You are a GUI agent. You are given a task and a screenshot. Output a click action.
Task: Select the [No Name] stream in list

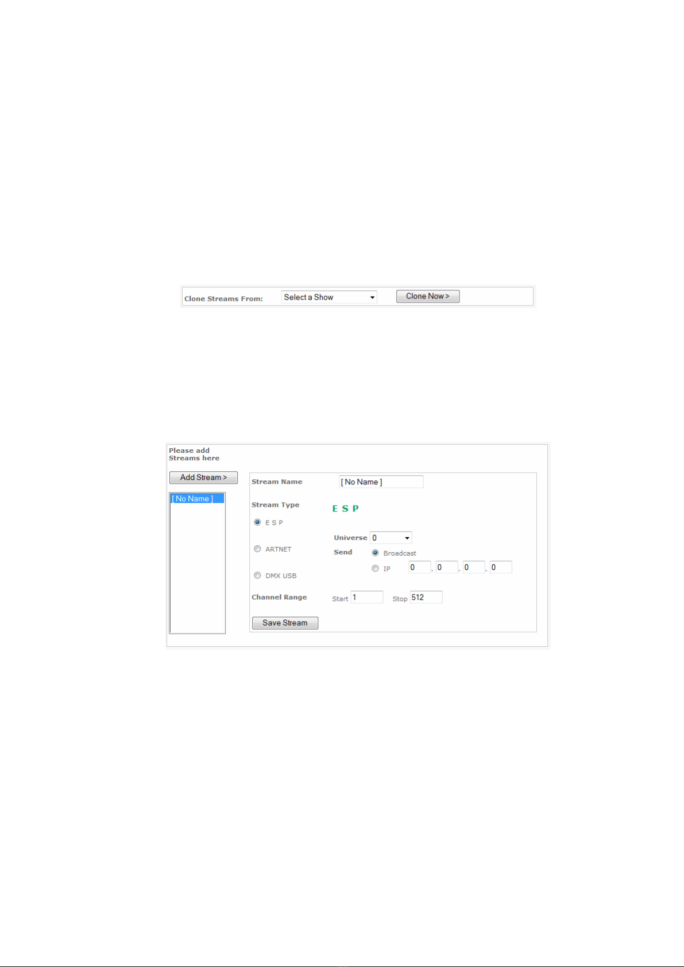click(197, 499)
